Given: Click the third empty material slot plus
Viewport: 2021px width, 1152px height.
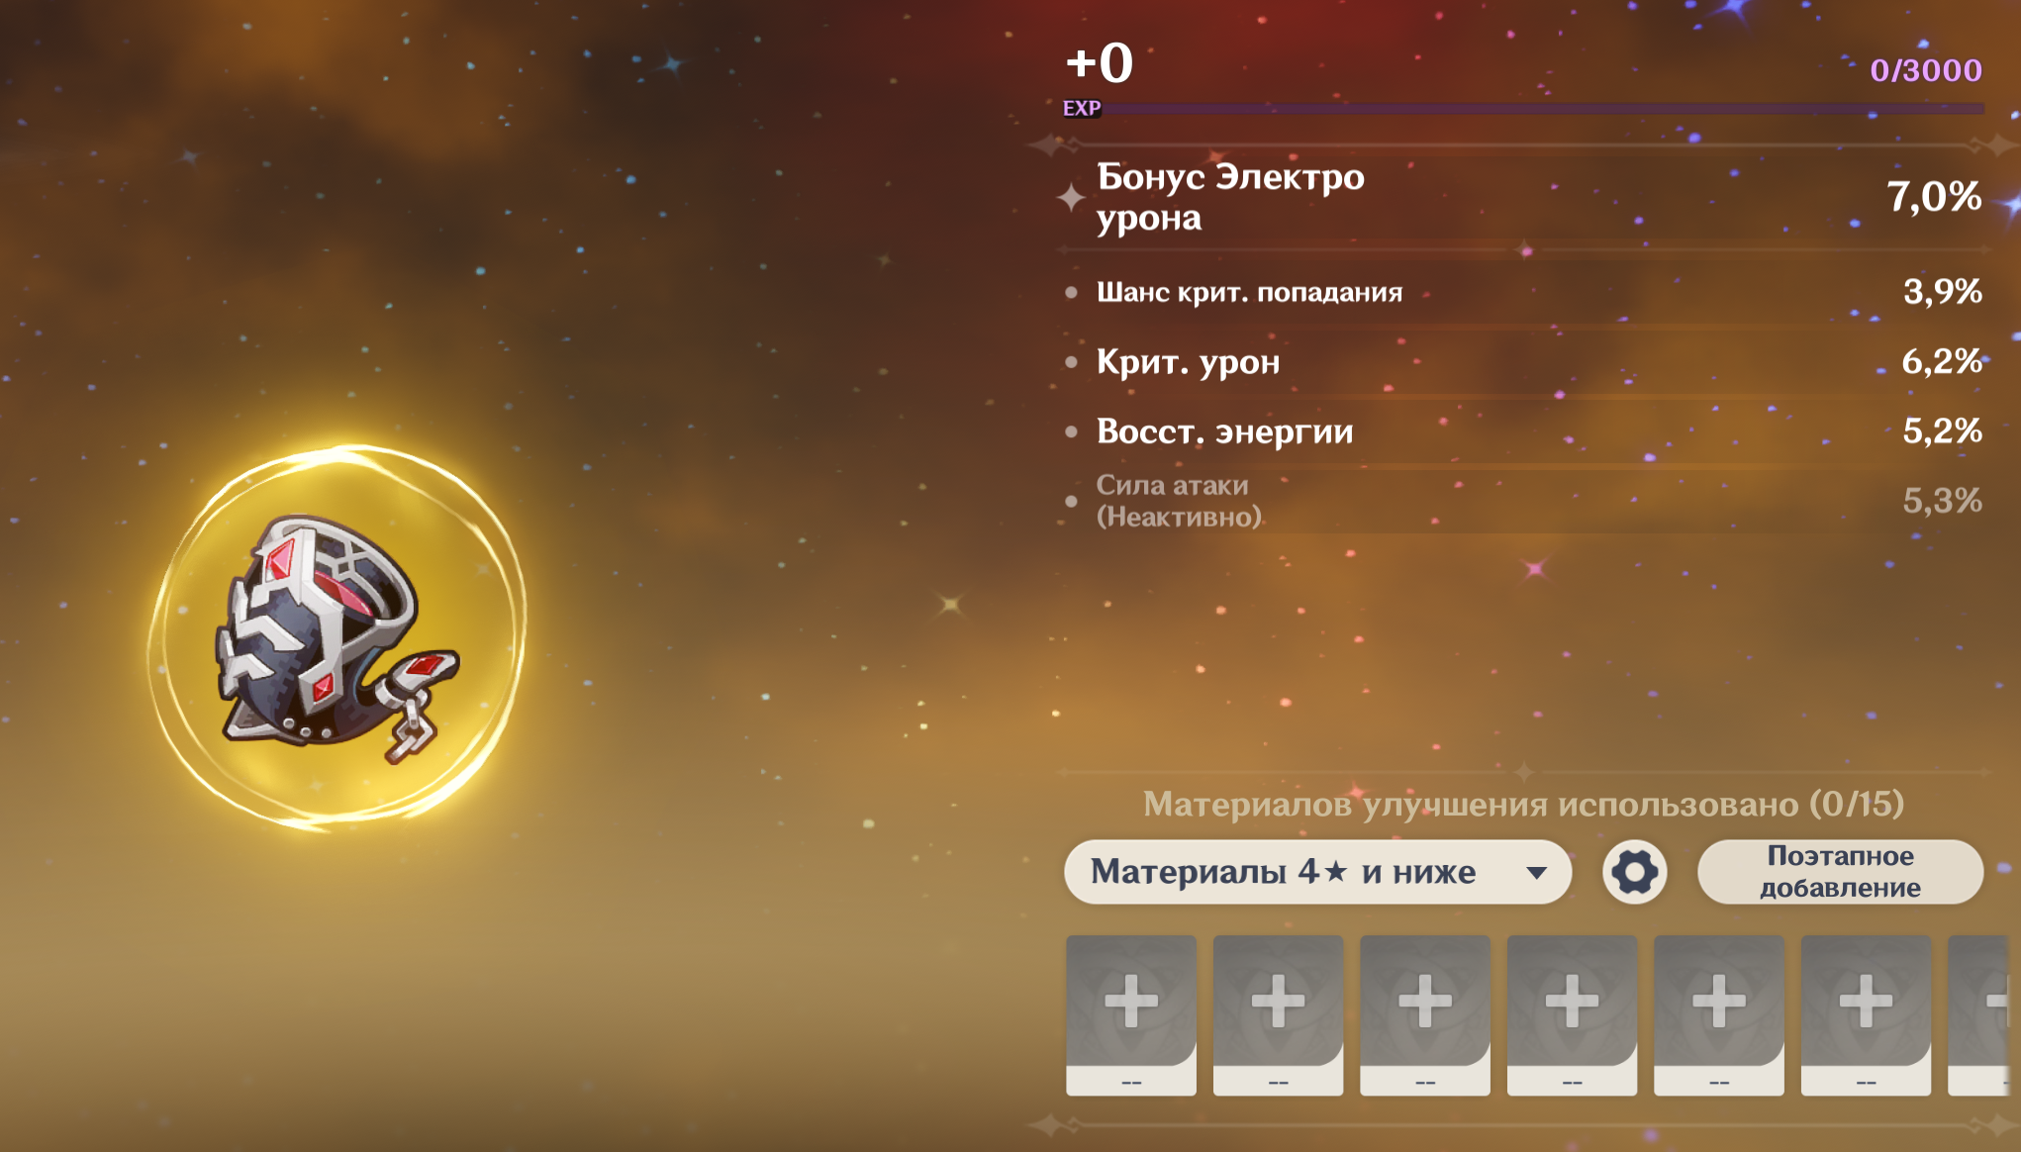Looking at the screenshot, I should click(x=1425, y=1002).
